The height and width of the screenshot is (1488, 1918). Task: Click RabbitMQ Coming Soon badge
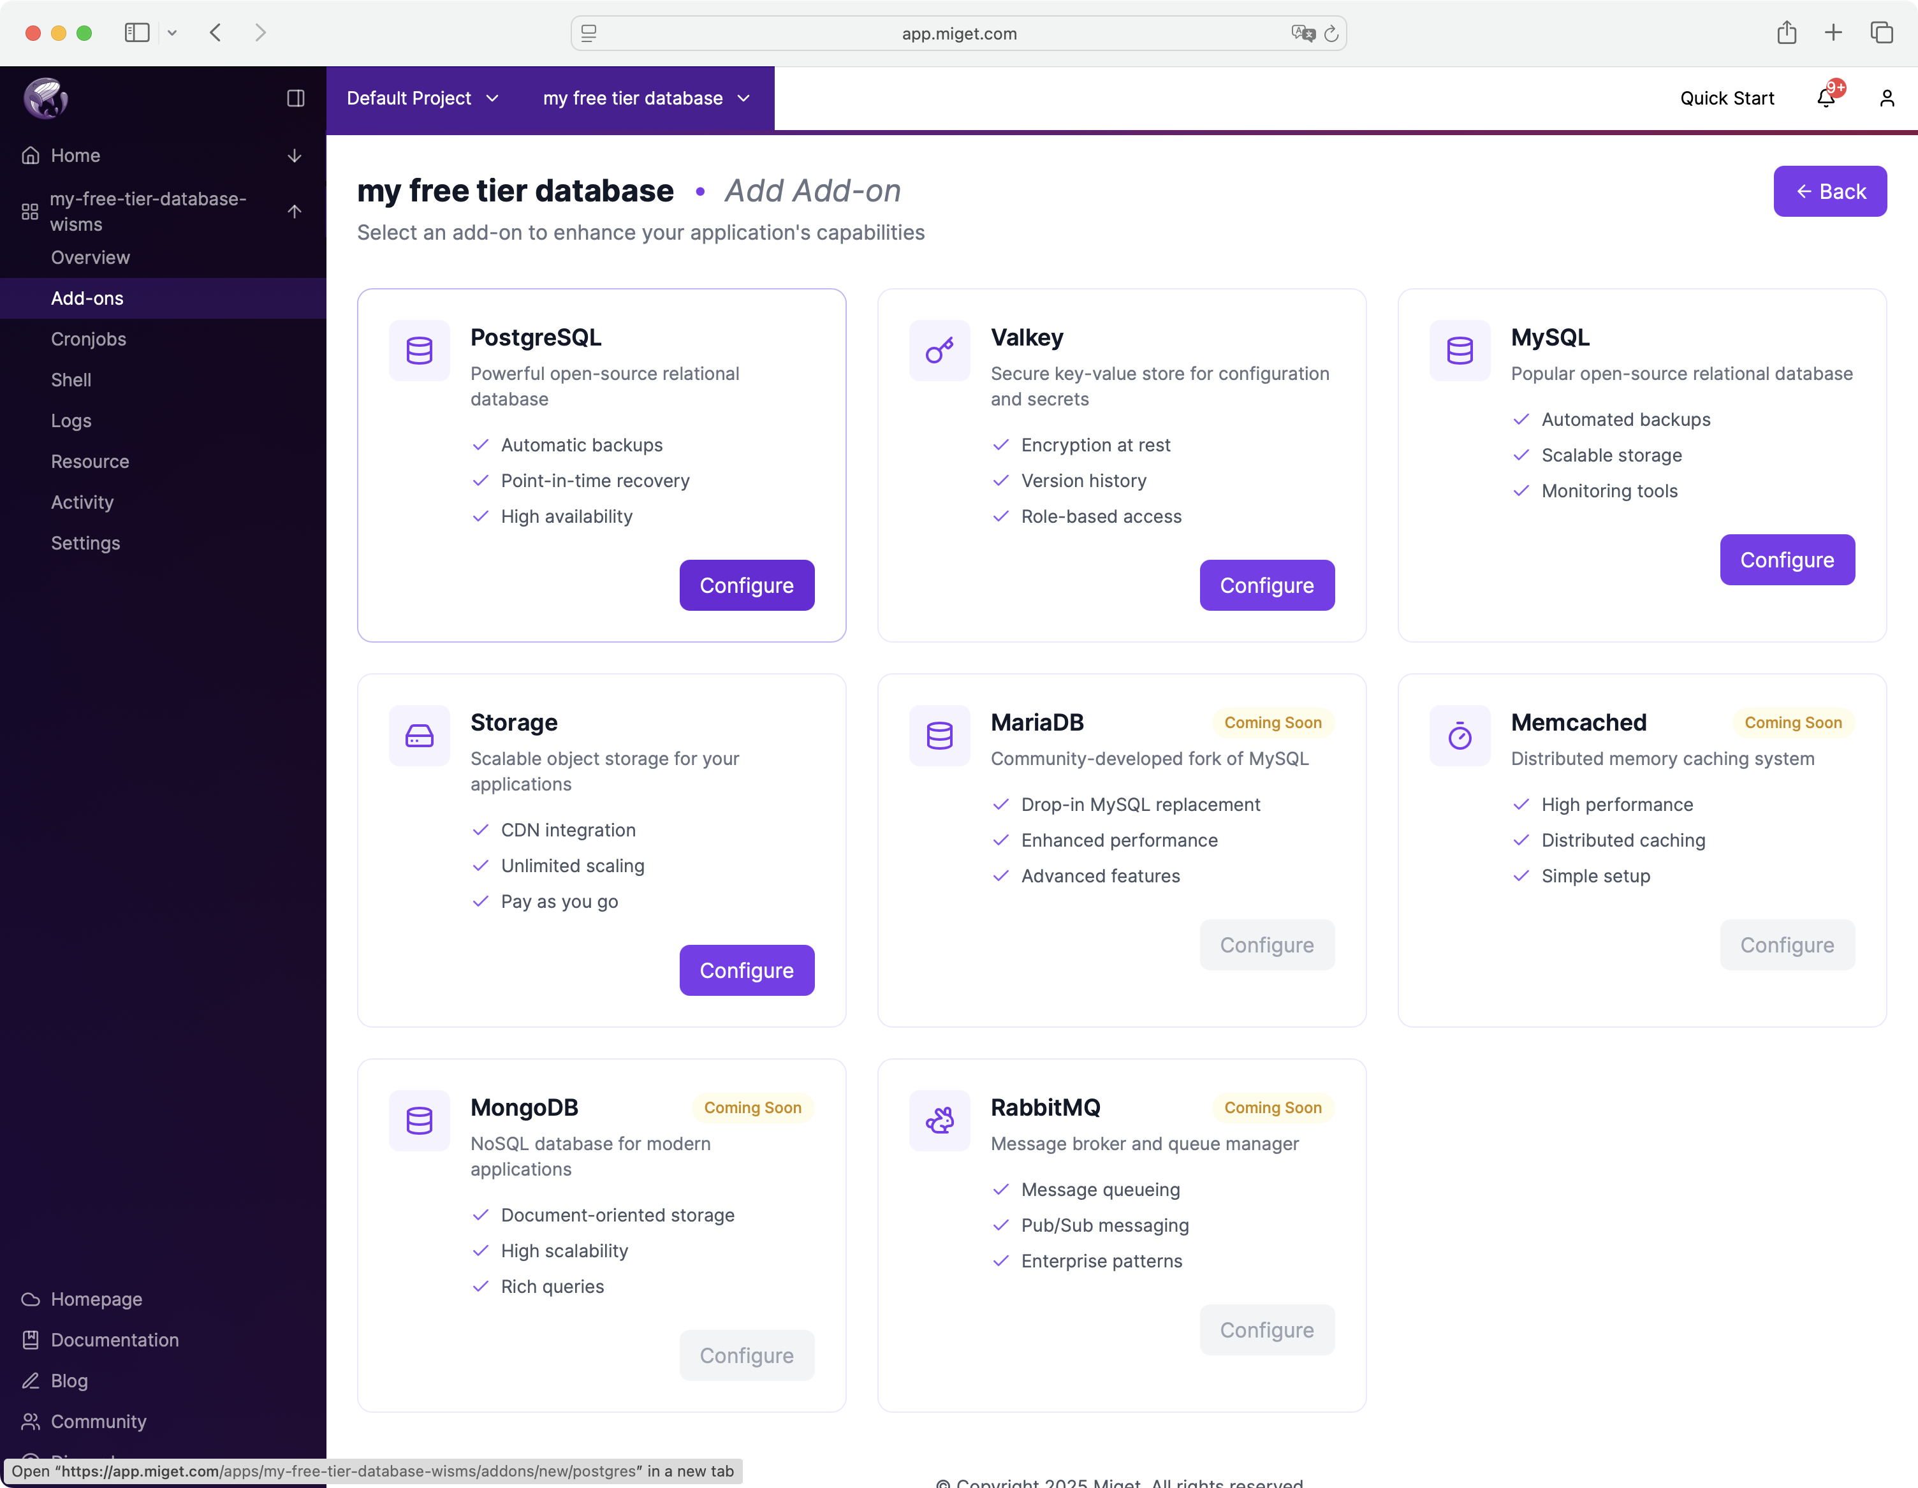click(x=1273, y=1108)
